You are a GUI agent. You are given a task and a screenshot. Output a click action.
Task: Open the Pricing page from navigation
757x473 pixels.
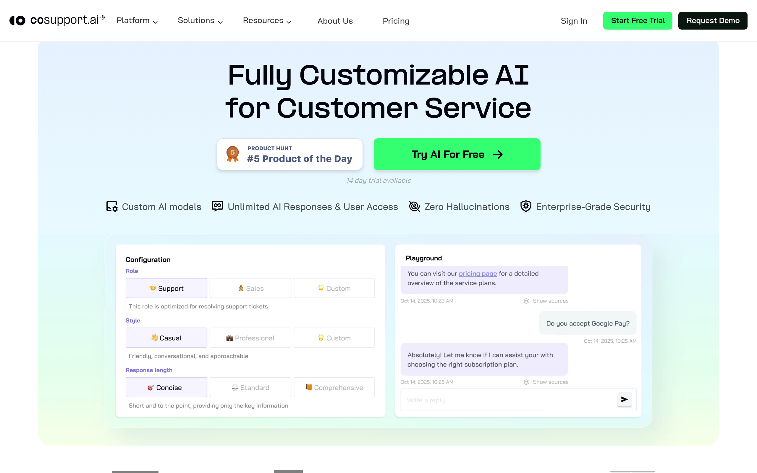click(396, 21)
